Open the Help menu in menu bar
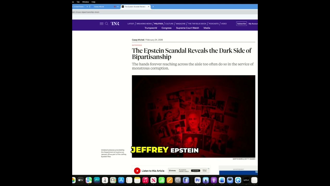 tap(93, 2)
